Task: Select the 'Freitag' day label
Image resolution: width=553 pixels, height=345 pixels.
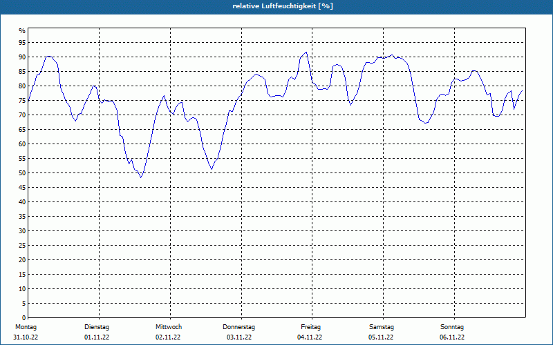Action: point(310,327)
